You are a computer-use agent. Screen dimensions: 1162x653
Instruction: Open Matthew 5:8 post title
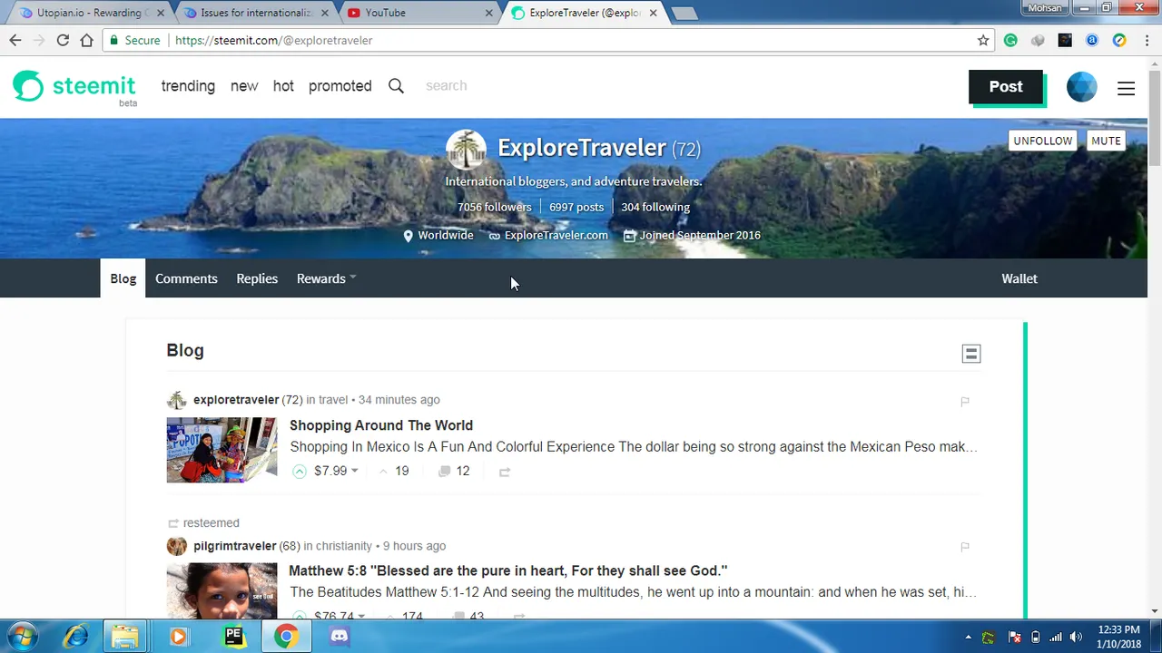508,570
